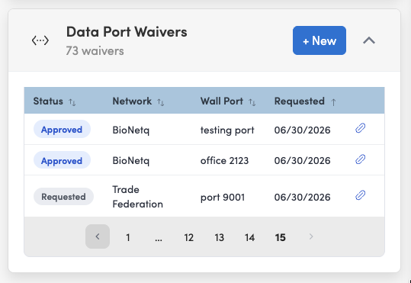Sort table by Status column
Image resolution: width=411 pixels, height=283 pixels.
coord(72,102)
